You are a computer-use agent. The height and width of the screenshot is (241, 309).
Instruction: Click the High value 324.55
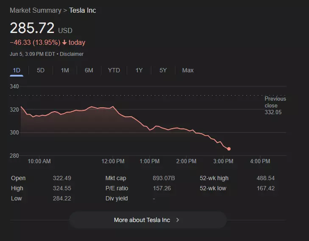click(x=62, y=188)
